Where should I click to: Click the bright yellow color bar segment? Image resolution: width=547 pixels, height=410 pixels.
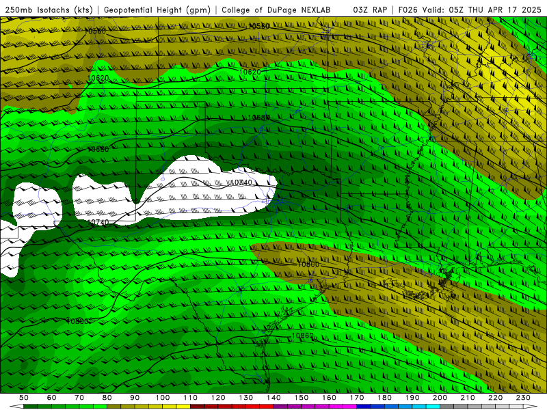tap(183, 407)
